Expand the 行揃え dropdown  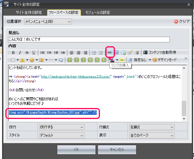151,127
